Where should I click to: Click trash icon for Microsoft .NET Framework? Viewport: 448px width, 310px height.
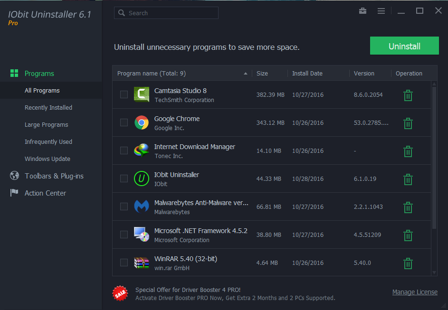[x=408, y=235]
